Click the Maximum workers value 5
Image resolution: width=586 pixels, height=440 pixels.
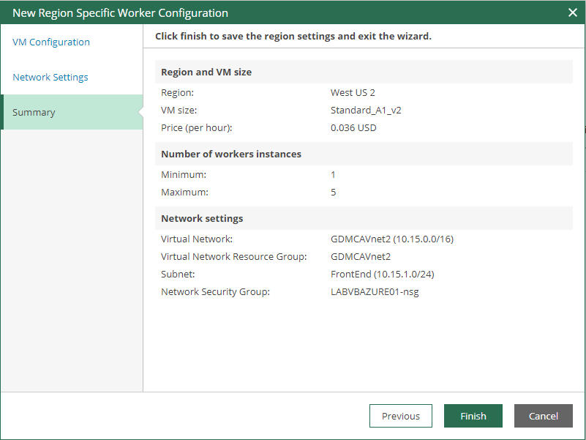[334, 193]
